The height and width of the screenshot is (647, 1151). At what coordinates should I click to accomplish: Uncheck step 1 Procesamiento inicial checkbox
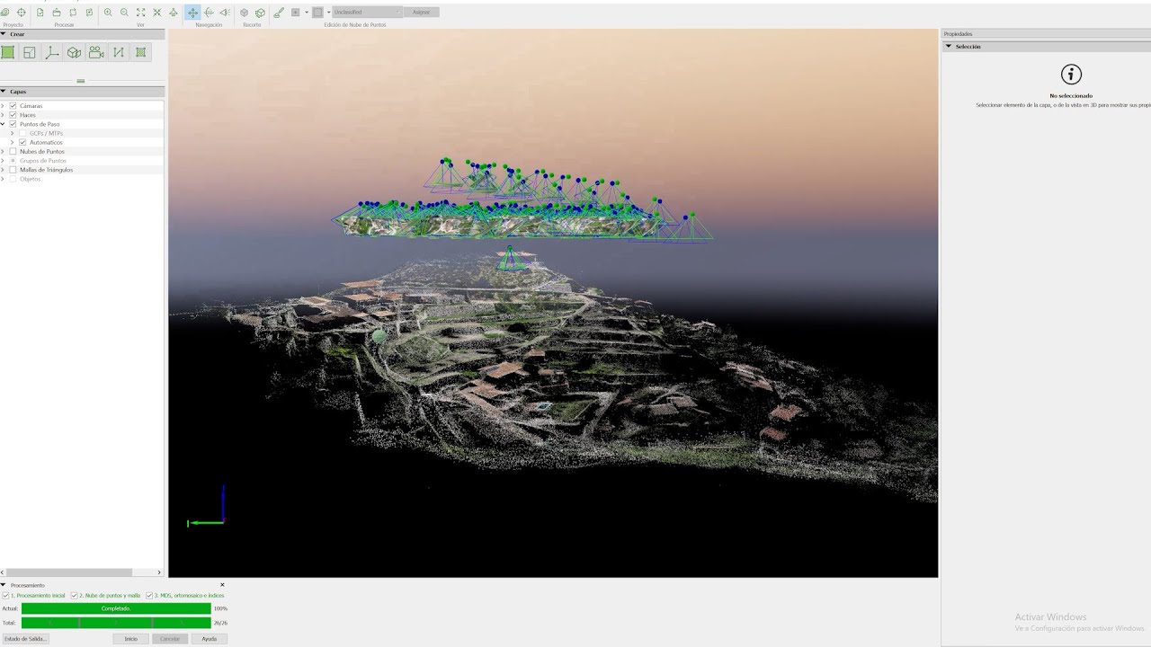pos(5,595)
